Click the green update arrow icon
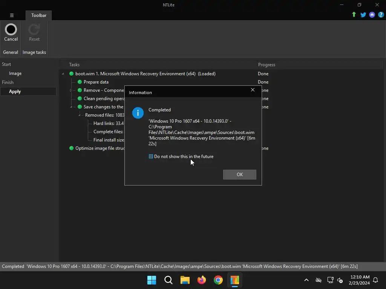 [354, 15]
